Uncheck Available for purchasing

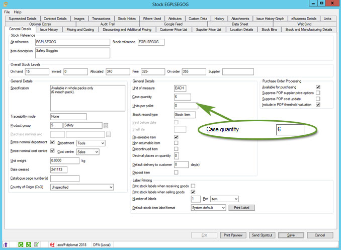pos(318,87)
